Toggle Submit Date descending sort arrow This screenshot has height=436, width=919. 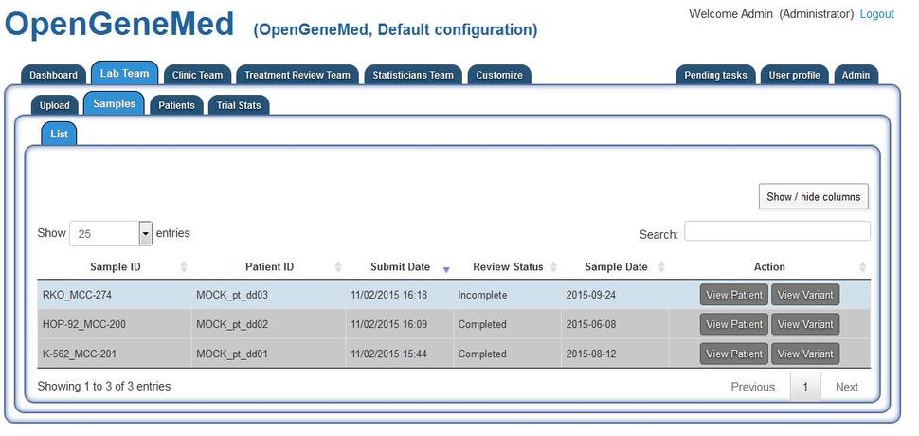[446, 269]
